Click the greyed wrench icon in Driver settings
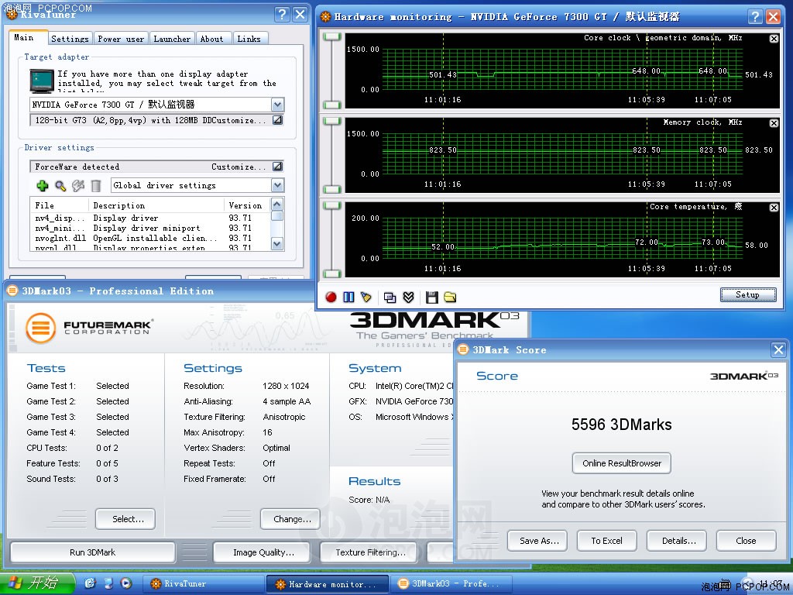793x595 pixels. [x=78, y=186]
